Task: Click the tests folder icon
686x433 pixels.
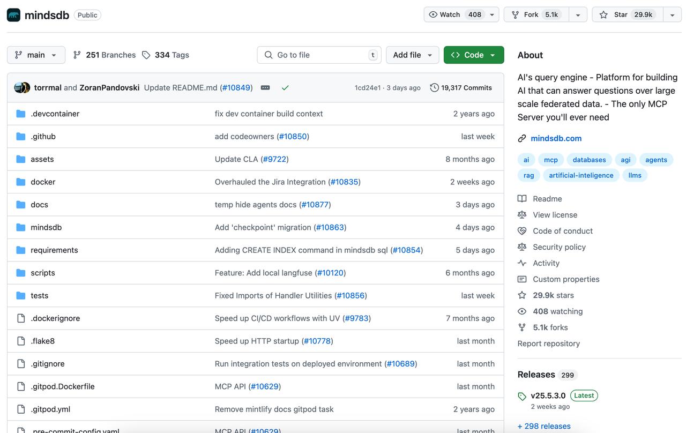Action: pyautogui.click(x=21, y=296)
